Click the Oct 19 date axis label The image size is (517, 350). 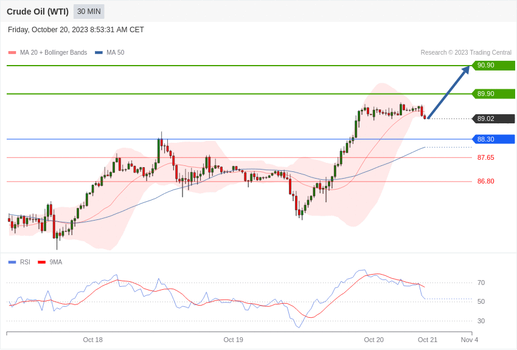(233, 340)
